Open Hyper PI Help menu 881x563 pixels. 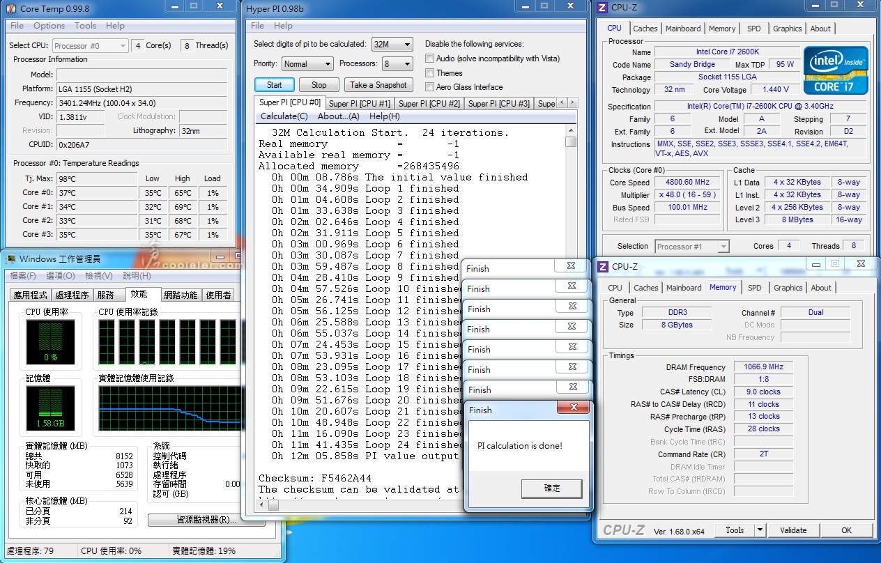click(284, 26)
